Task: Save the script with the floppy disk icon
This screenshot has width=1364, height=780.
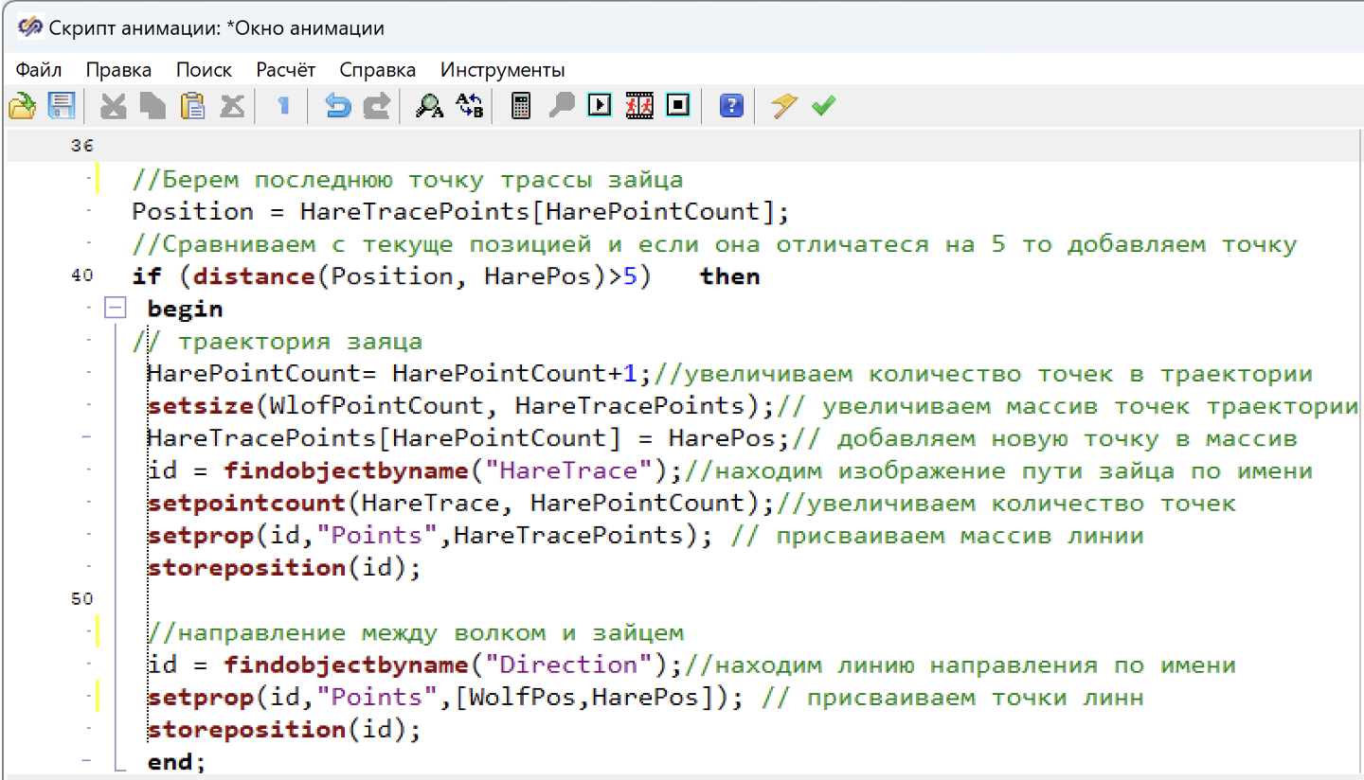Action: [x=62, y=105]
